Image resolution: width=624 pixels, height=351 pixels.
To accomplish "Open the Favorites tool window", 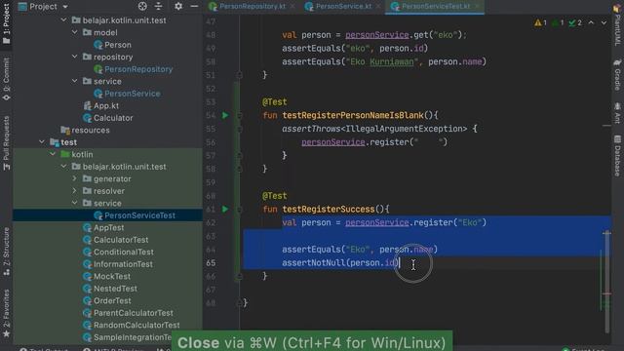I will tap(7, 314).
